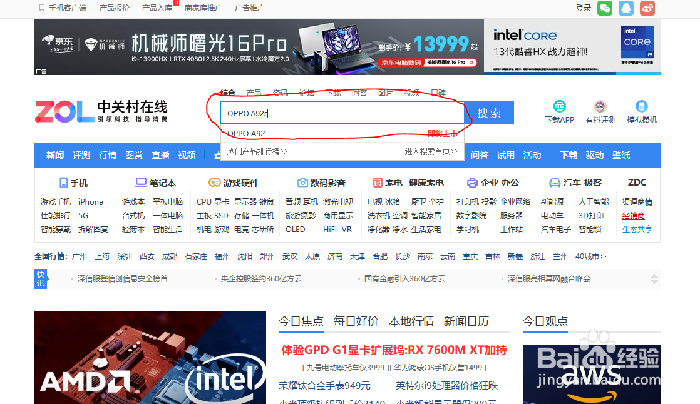Open 下载 in the blue navigation bar
Image resolution: width=700 pixels, height=404 pixels.
[x=569, y=155]
